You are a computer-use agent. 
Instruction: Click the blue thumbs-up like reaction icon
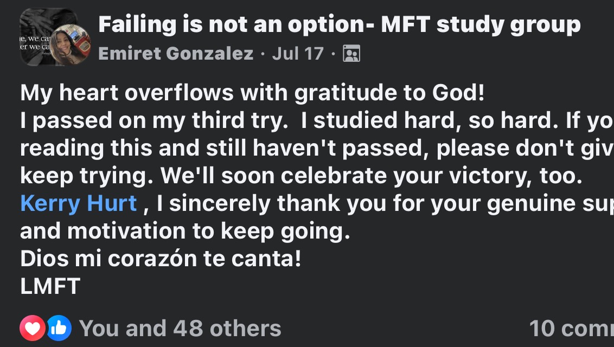coord(58,328)
